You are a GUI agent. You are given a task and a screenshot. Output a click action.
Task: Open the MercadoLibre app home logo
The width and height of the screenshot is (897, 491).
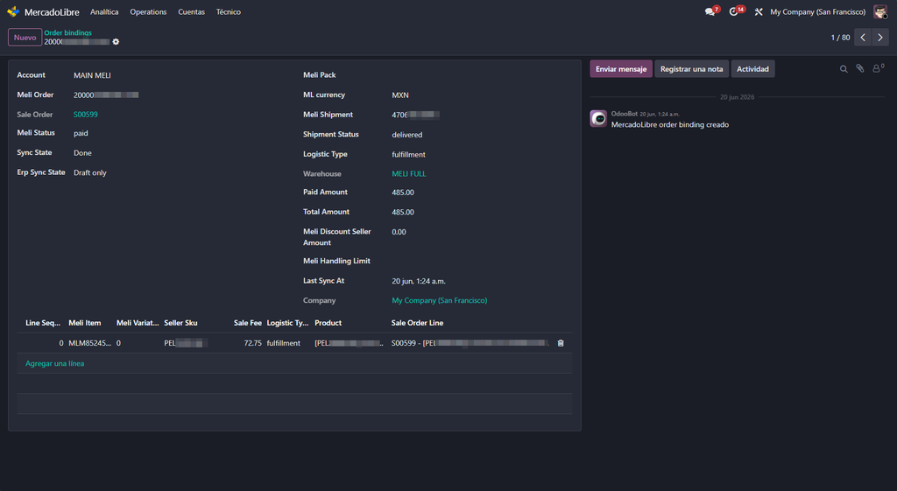tap(14, 11)
